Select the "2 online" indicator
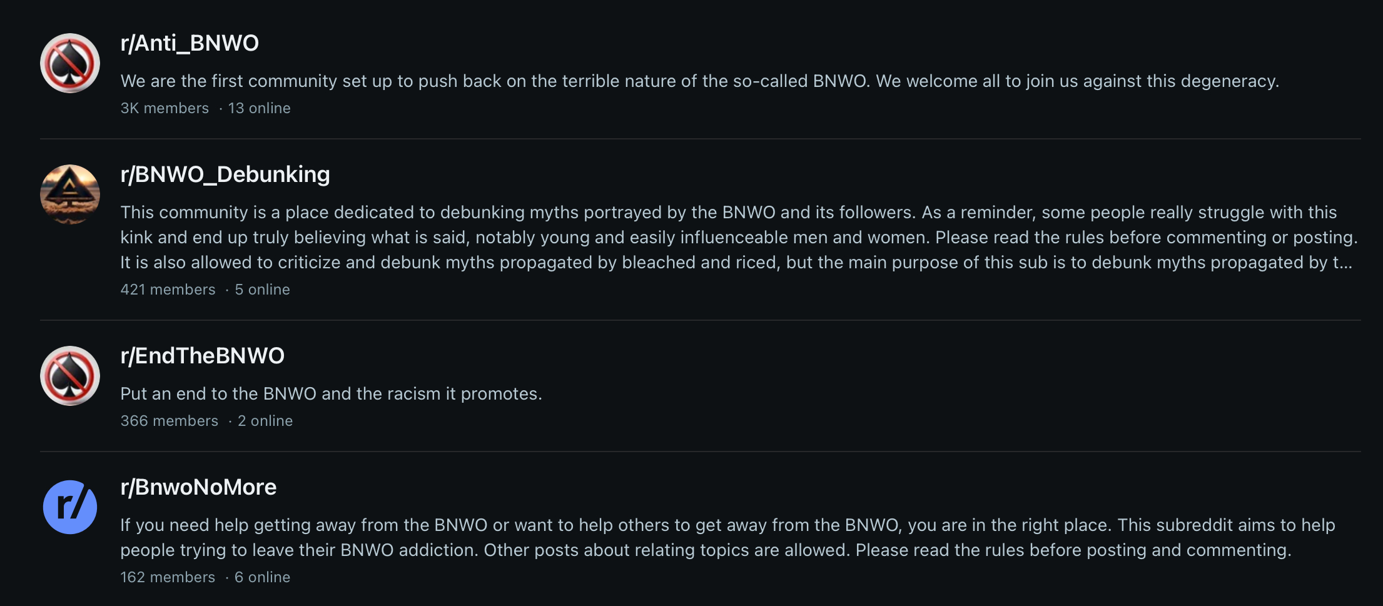The height and width of the screenshot is (606, 1383). [265, 421]
